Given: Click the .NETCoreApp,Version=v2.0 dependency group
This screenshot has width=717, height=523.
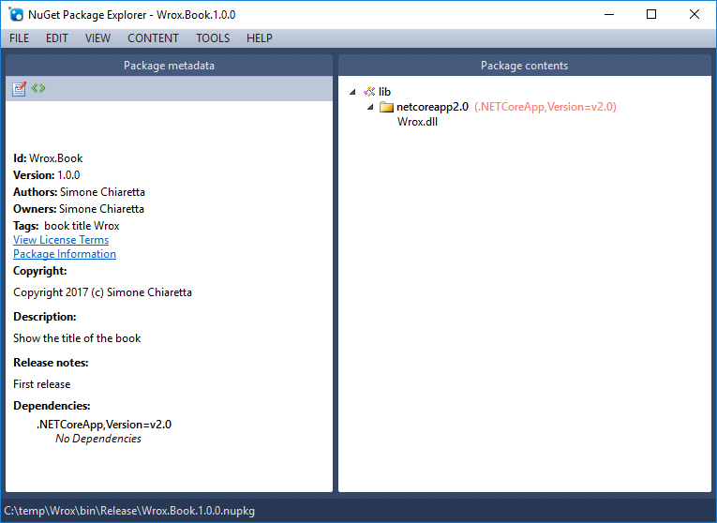Looking at the screenshot, I should tap(104, 425).
